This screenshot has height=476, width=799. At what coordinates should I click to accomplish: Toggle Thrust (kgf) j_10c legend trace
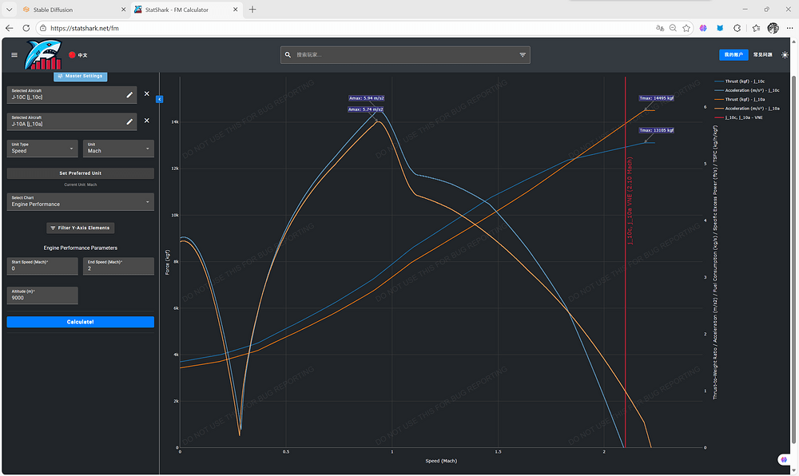coord(745,81)
